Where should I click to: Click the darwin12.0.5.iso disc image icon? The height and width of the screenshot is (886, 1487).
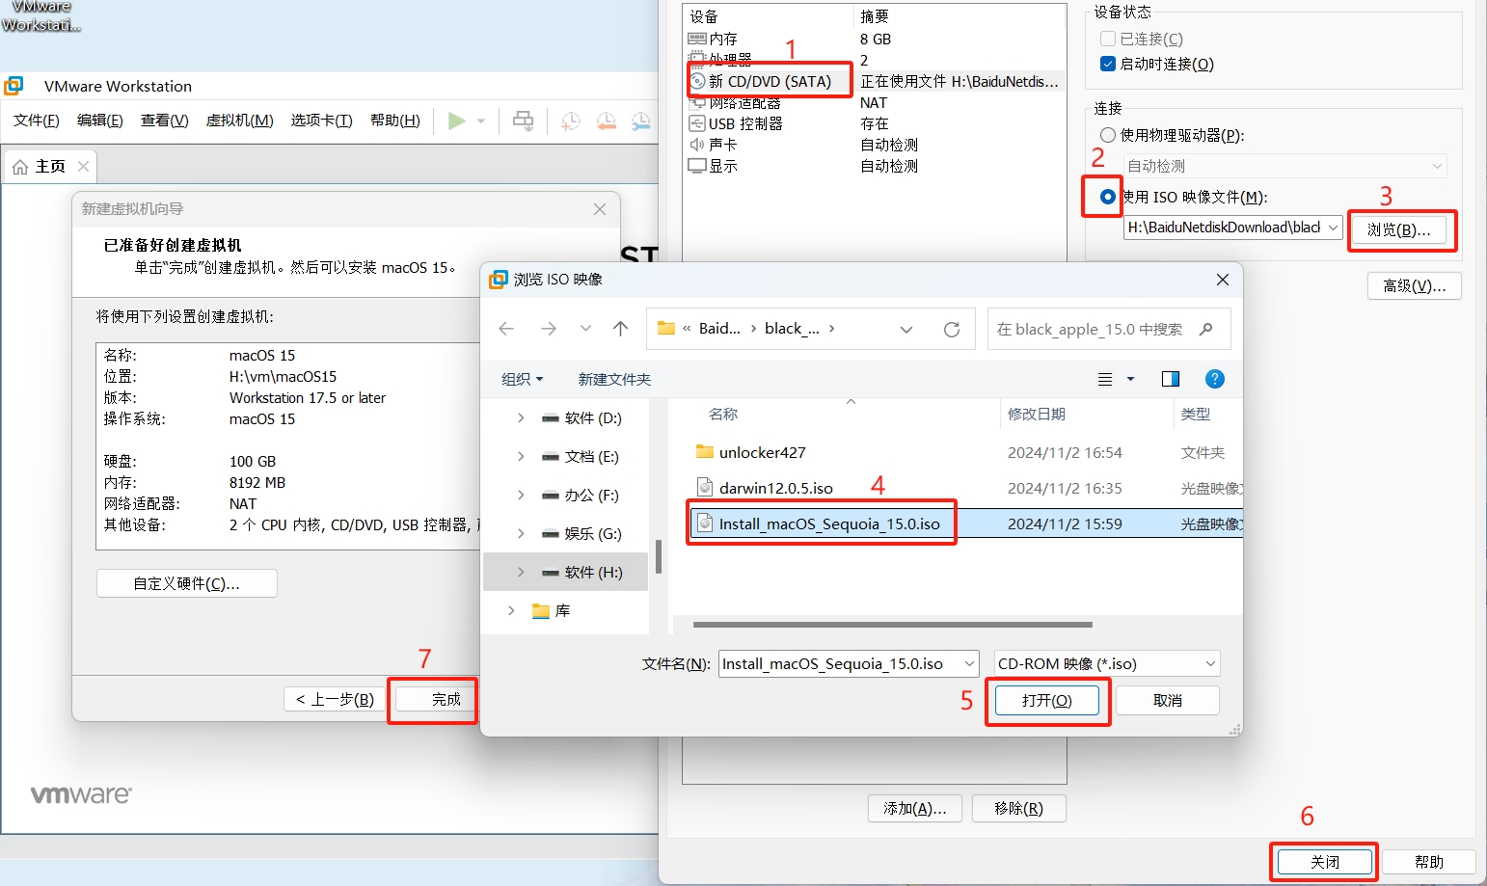pyautogui.click(x=705, y=487)
